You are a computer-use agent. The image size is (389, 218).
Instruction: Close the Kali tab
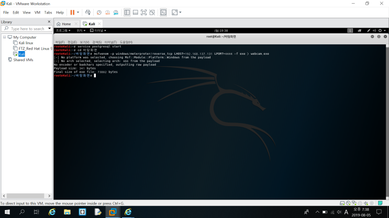point(99,24)
